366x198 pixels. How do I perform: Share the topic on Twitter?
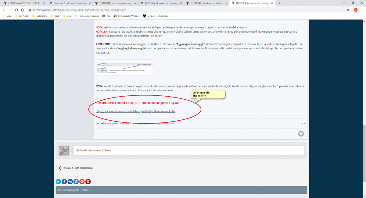[x=58, y=182]
